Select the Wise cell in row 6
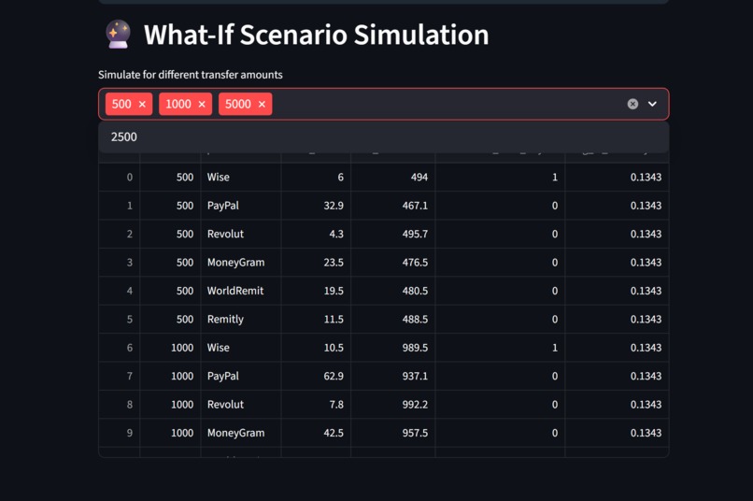This screenshot has width=753, height=501. pos(241,348)
